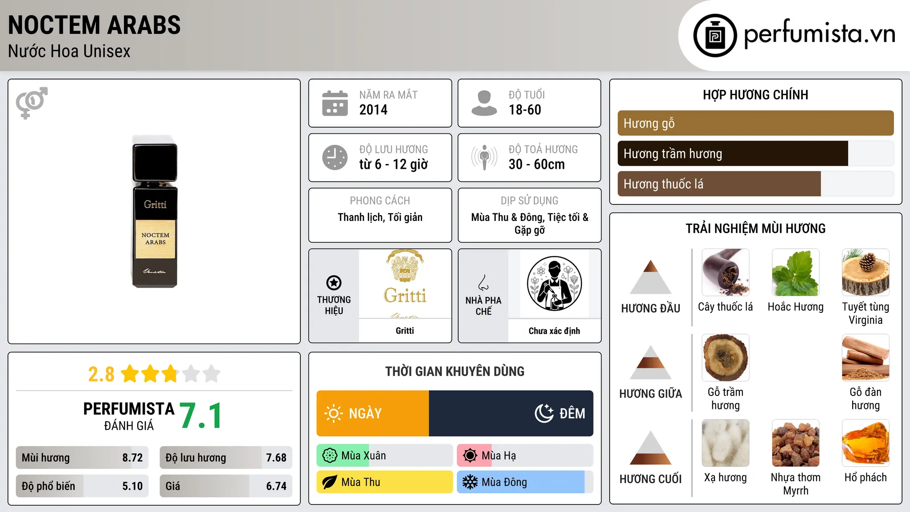Open the Gỗ đàn hương note image
This screenshot has height=512, width=910.
coord(866,358)
